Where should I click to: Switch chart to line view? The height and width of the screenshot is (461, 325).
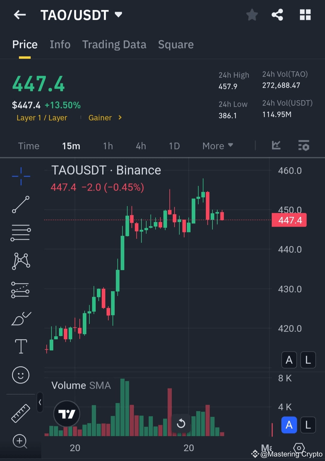tap(276, 146)
